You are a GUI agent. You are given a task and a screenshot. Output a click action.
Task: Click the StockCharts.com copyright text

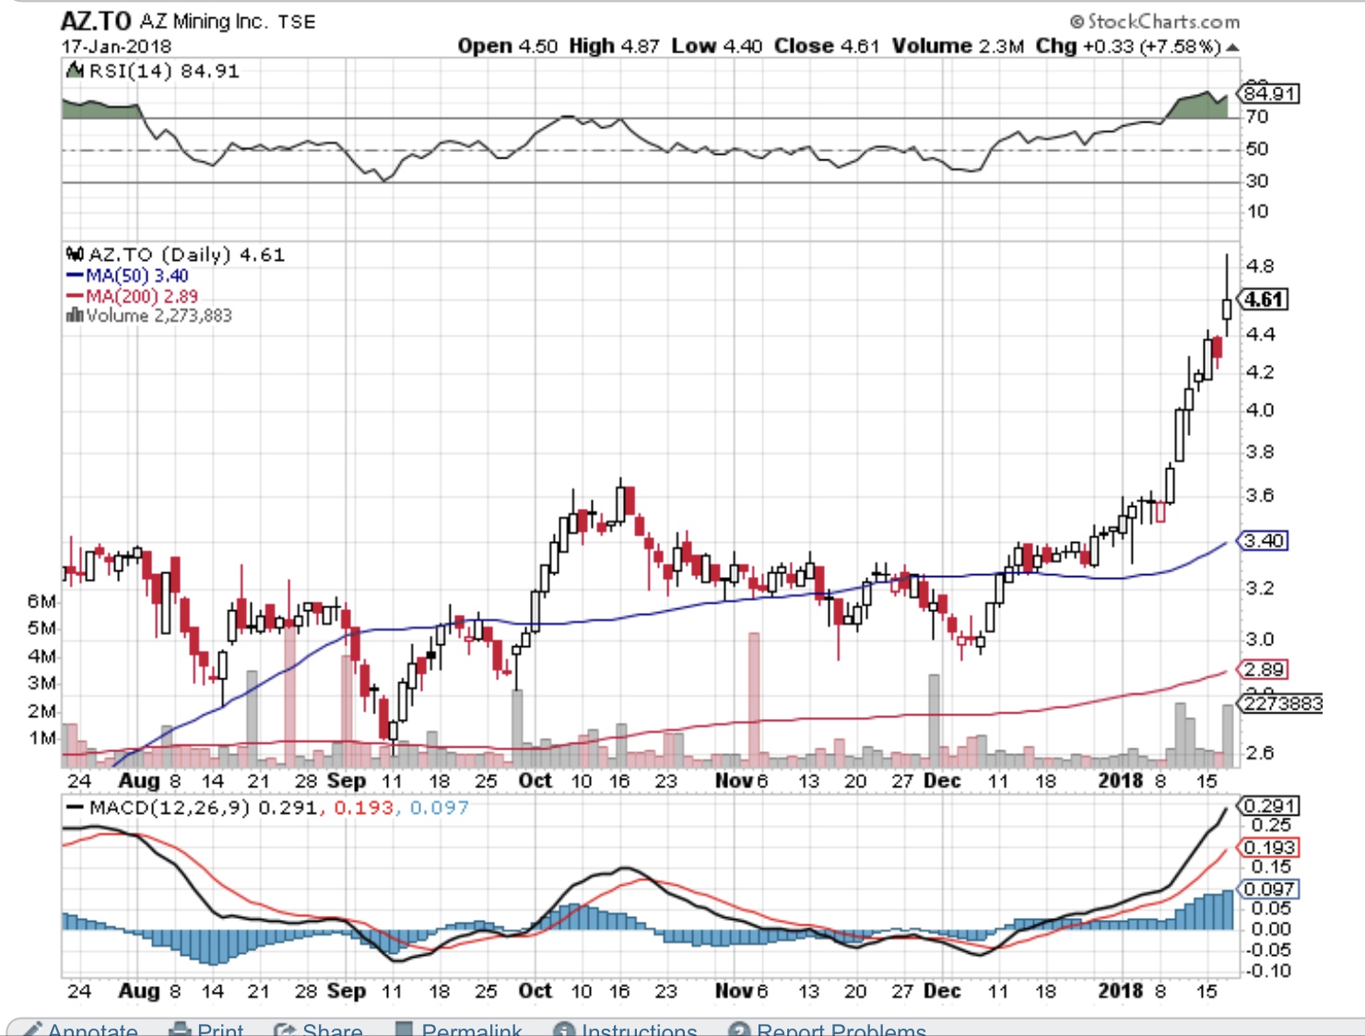click(1155, 21)
